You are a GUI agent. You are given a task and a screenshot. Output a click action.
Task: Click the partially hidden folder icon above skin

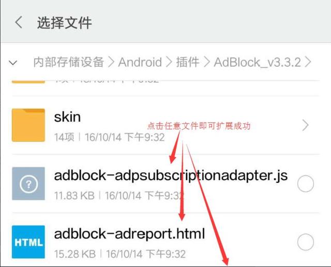(28, 82)
